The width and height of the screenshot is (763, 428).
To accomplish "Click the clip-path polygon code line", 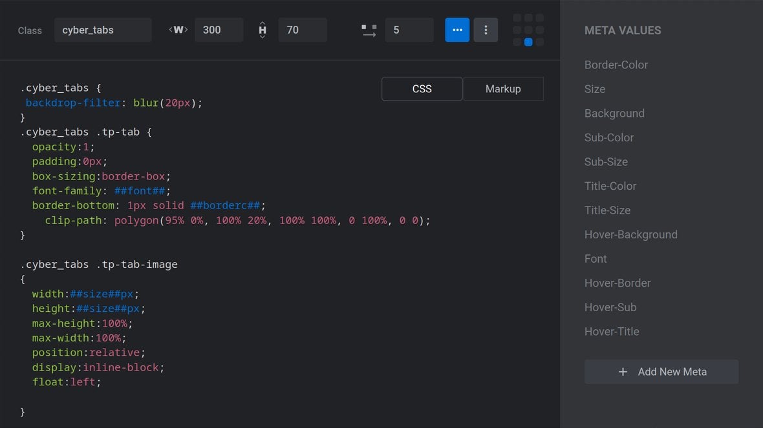I will 237,221.
